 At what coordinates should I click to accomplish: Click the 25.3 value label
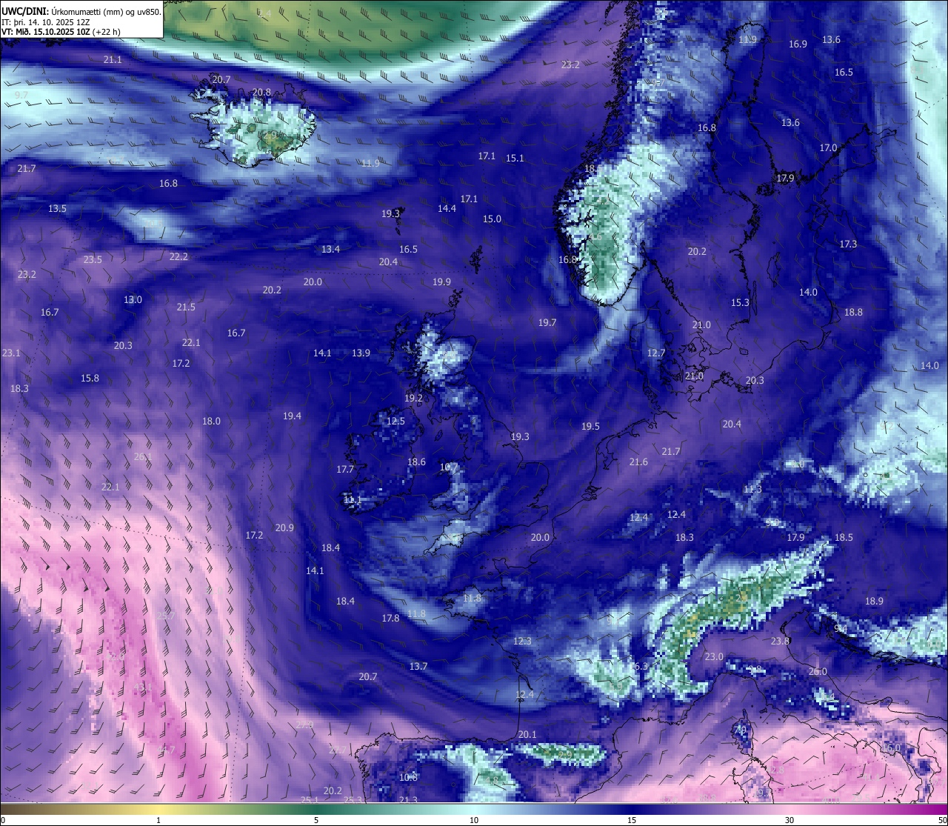point(353,800)
